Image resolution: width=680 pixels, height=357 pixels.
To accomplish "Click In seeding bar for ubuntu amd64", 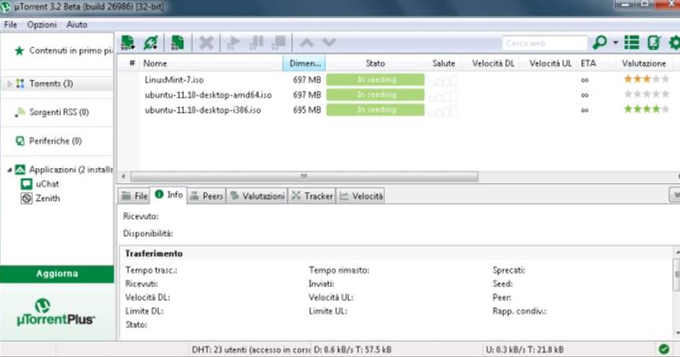I will tap(375, 94).
